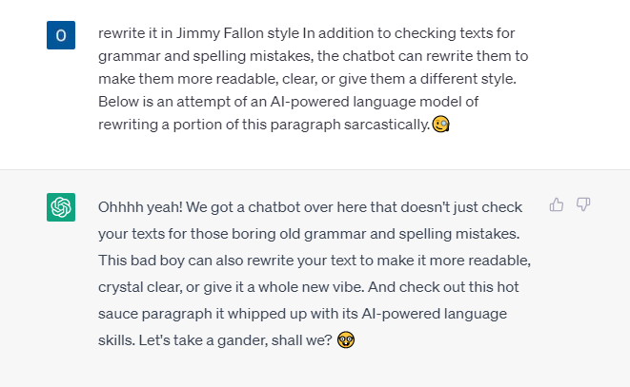Screen dimensions: 630x387
Task: Click the word "chatbot" in the assistant's first line
Action: point(274,207)
